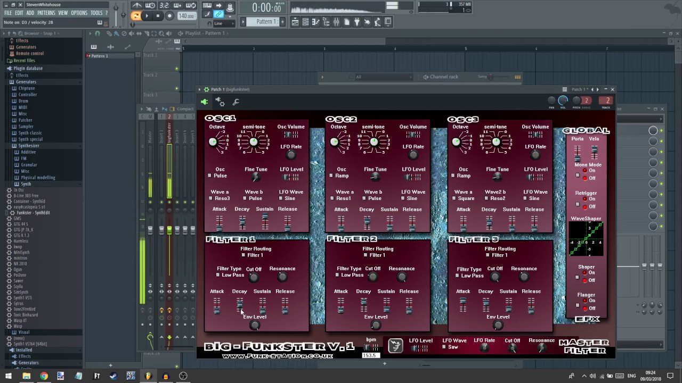Open the ADD menu
682x383 pixels.
(x=30, y=13)
